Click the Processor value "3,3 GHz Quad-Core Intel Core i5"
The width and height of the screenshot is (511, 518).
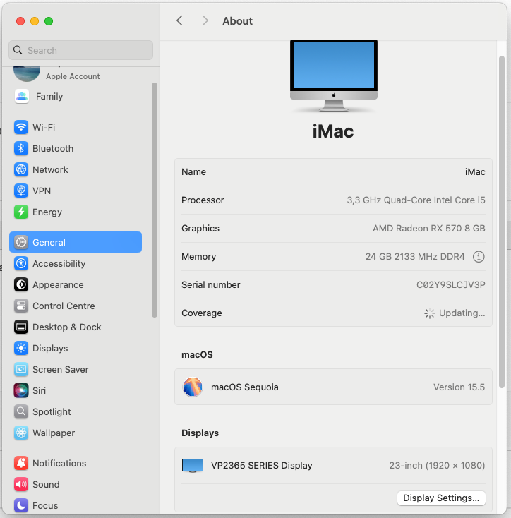pos(416,200)
